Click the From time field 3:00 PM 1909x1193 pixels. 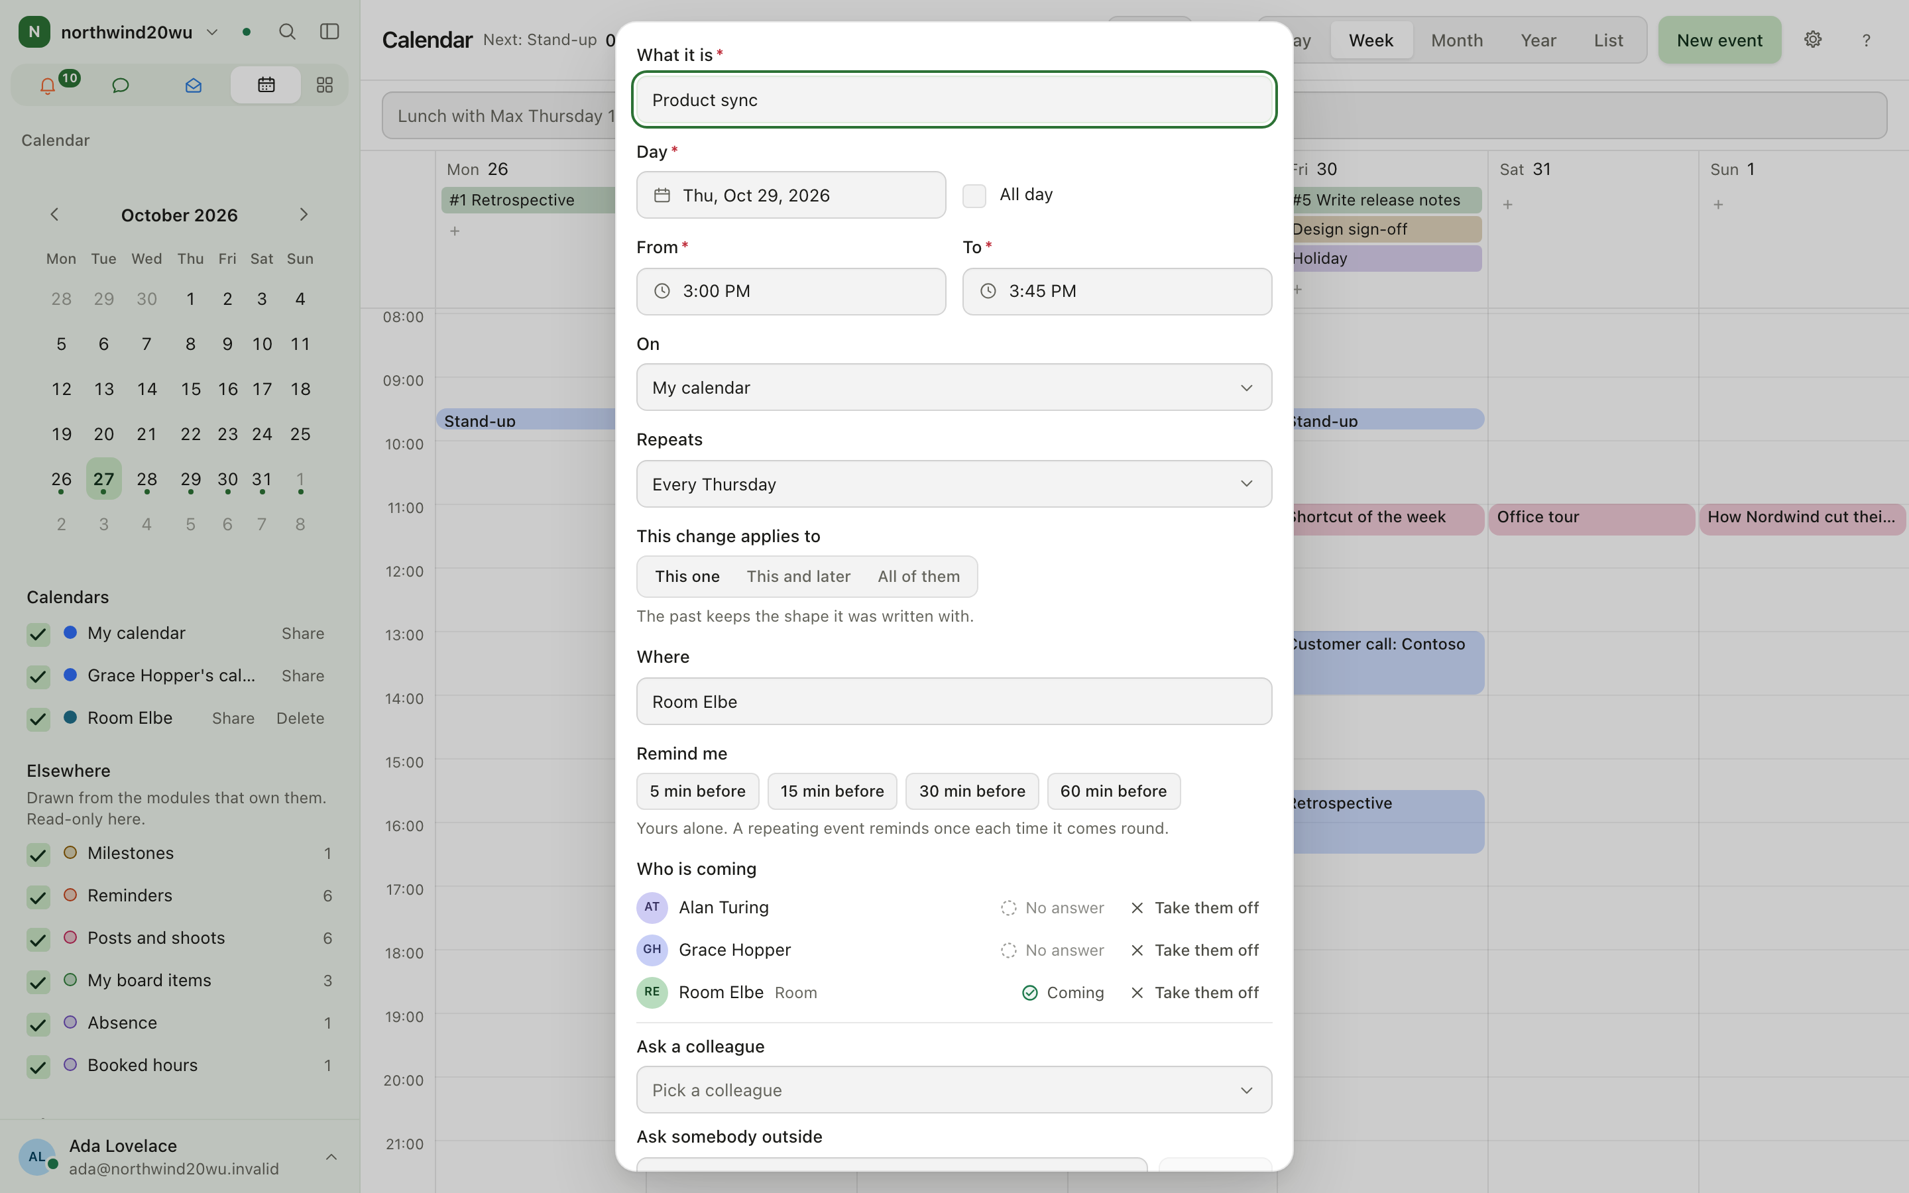(x=790, y=291)
